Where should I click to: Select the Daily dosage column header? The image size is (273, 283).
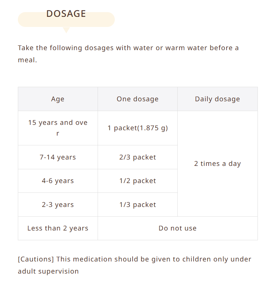coord(217,99)
